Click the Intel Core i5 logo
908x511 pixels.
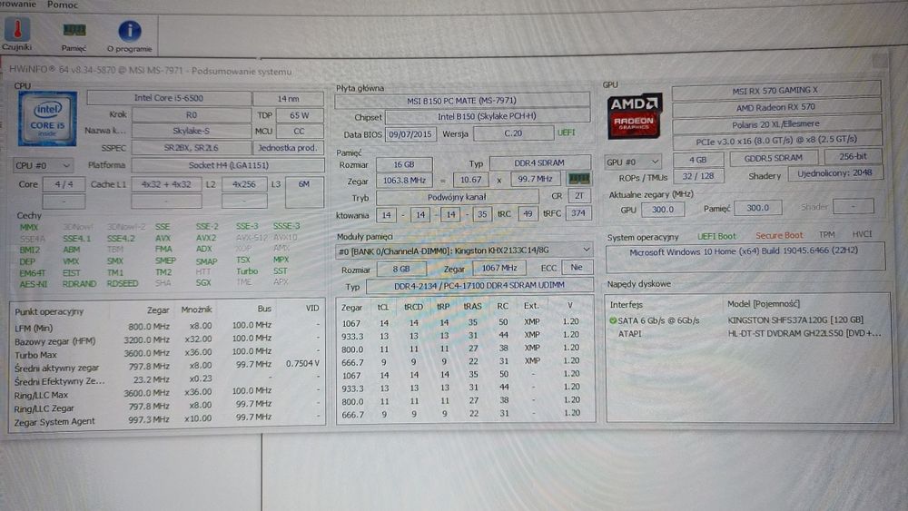coord(47,118)
